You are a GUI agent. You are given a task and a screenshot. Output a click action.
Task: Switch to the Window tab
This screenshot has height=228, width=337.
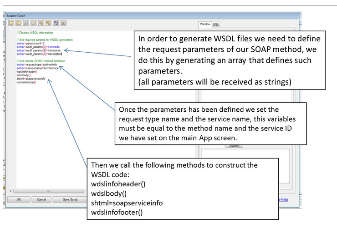click(205, 24)
